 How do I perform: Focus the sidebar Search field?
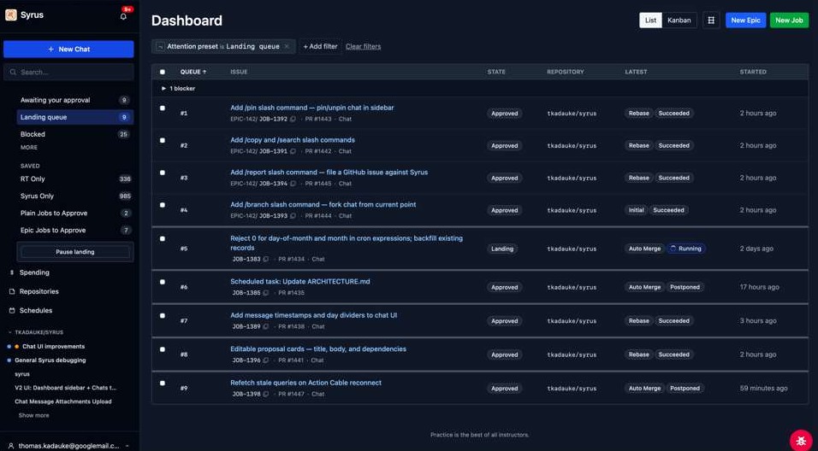point(68,73)
